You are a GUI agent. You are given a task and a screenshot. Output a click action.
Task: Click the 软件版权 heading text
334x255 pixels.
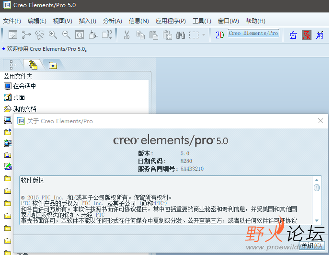32,180
